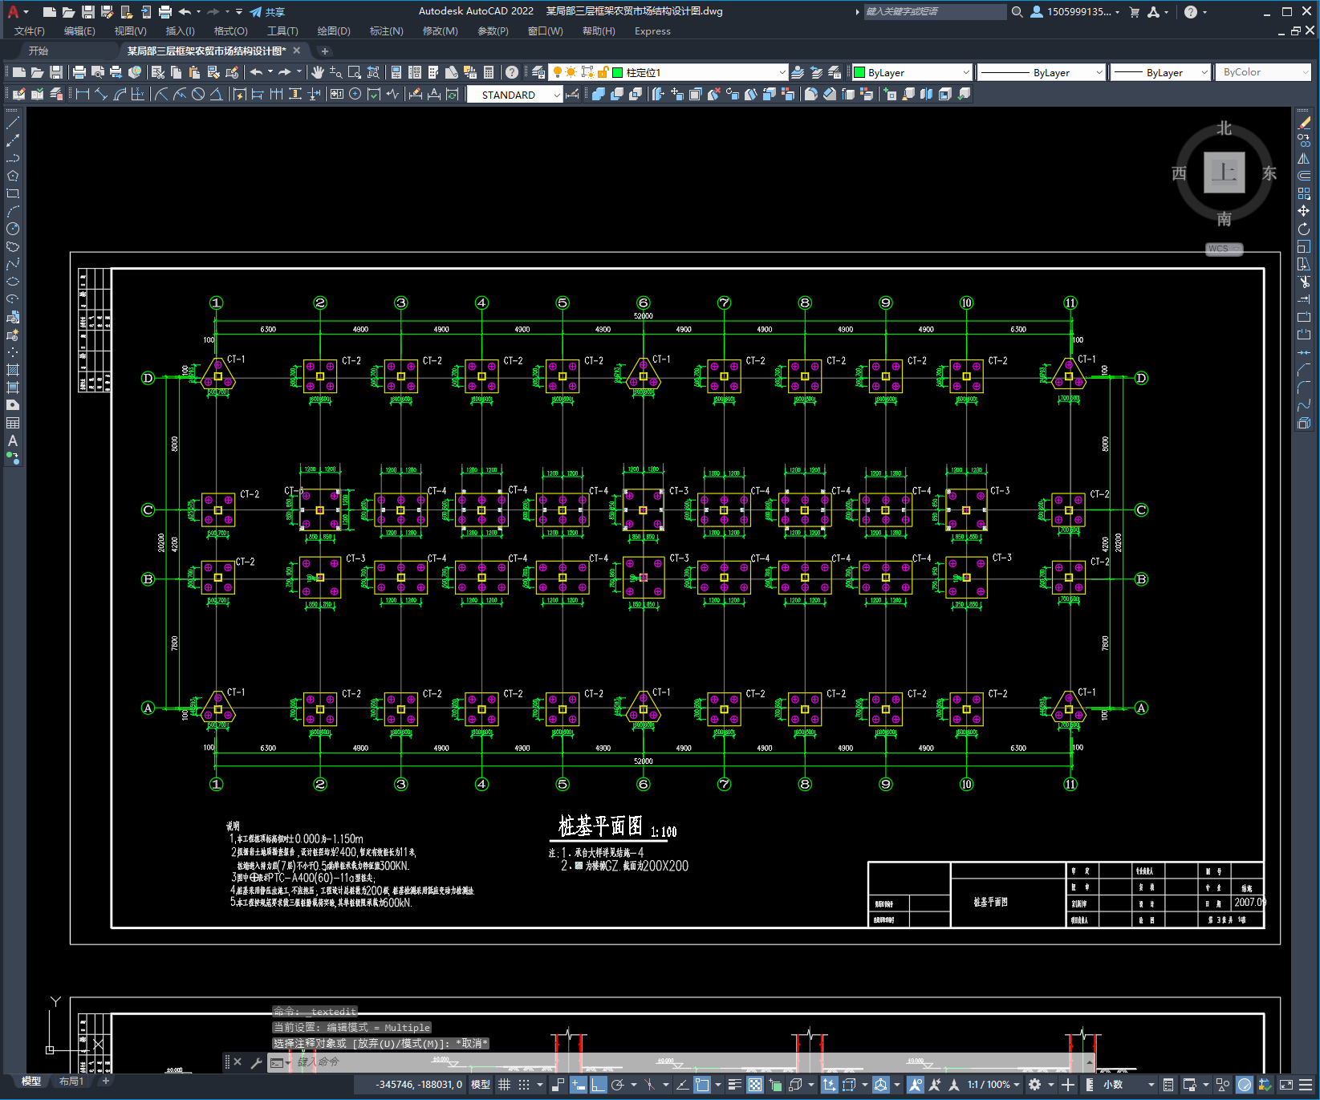Viewport: 1320px width, 1100px height.
Task: Open the ByLayer linetype dropdown
Action: (x=1042, y=72)
